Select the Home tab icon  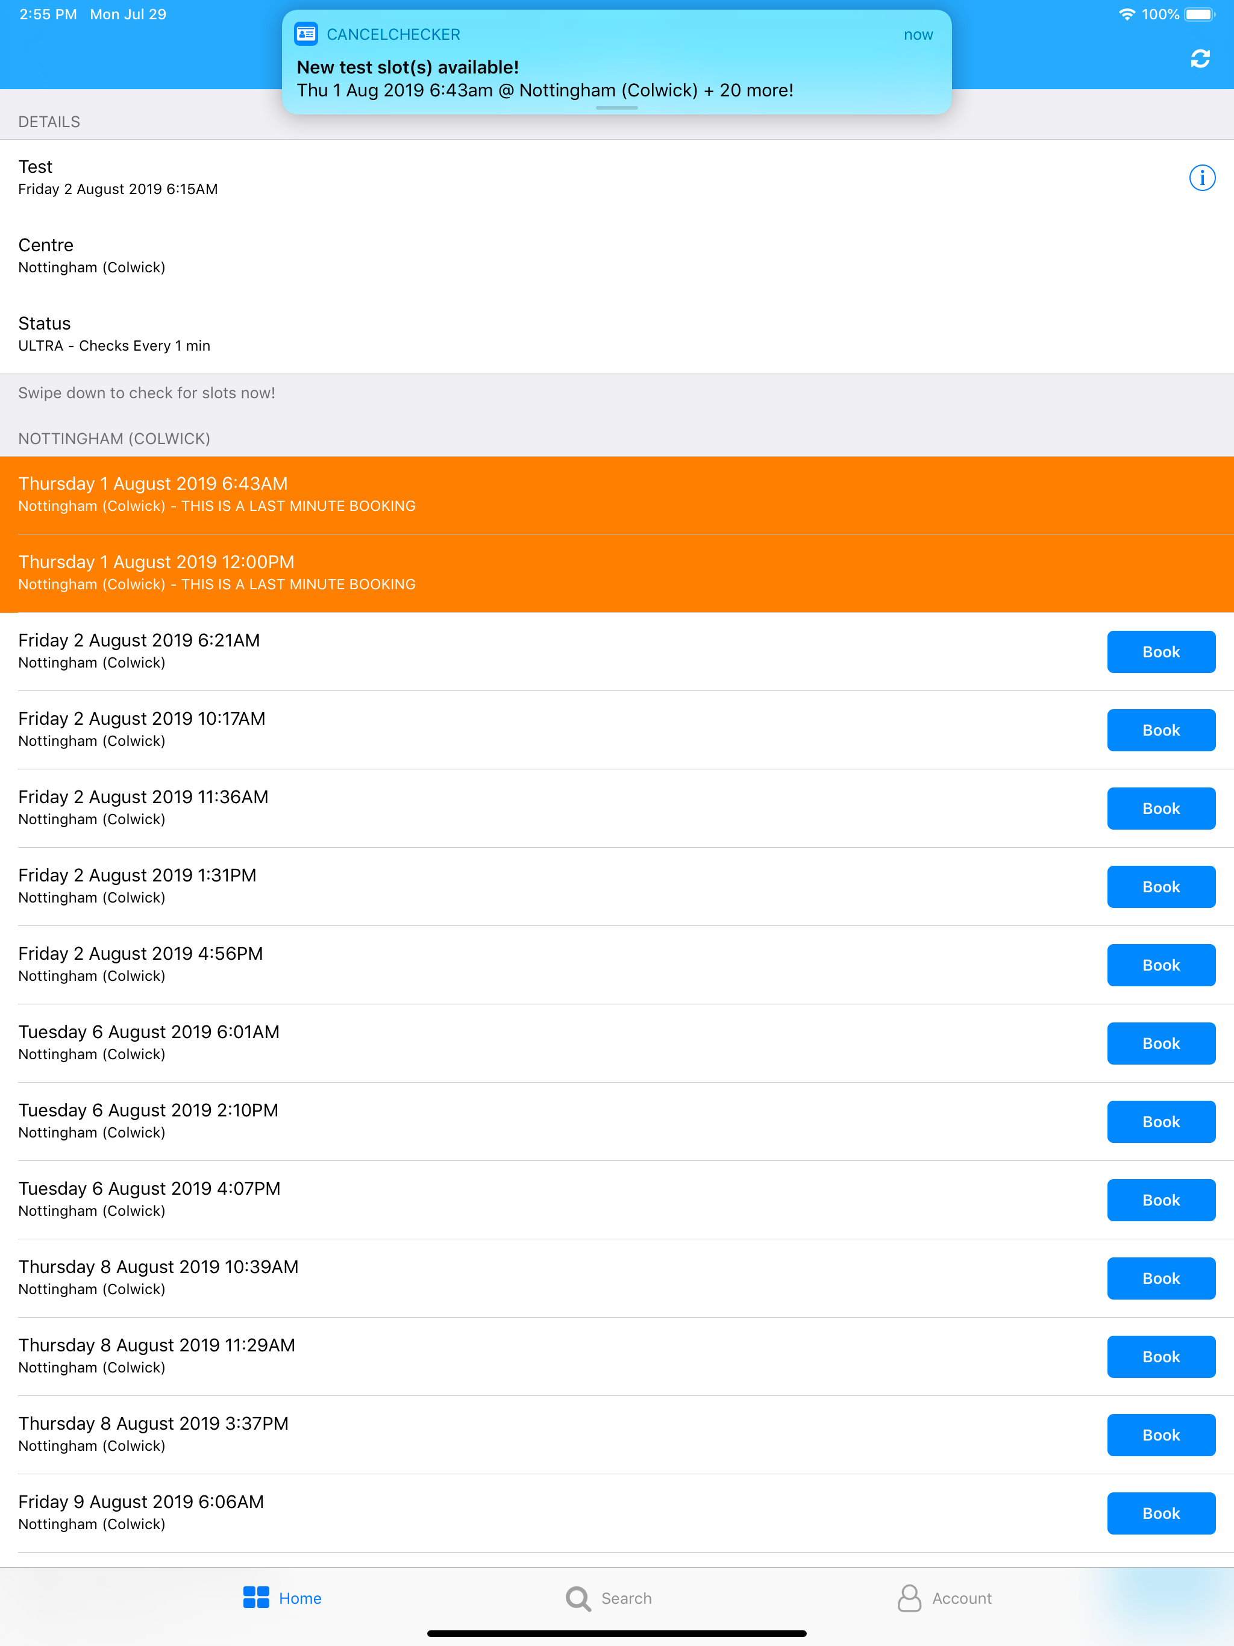click(x=256, y=1597)
